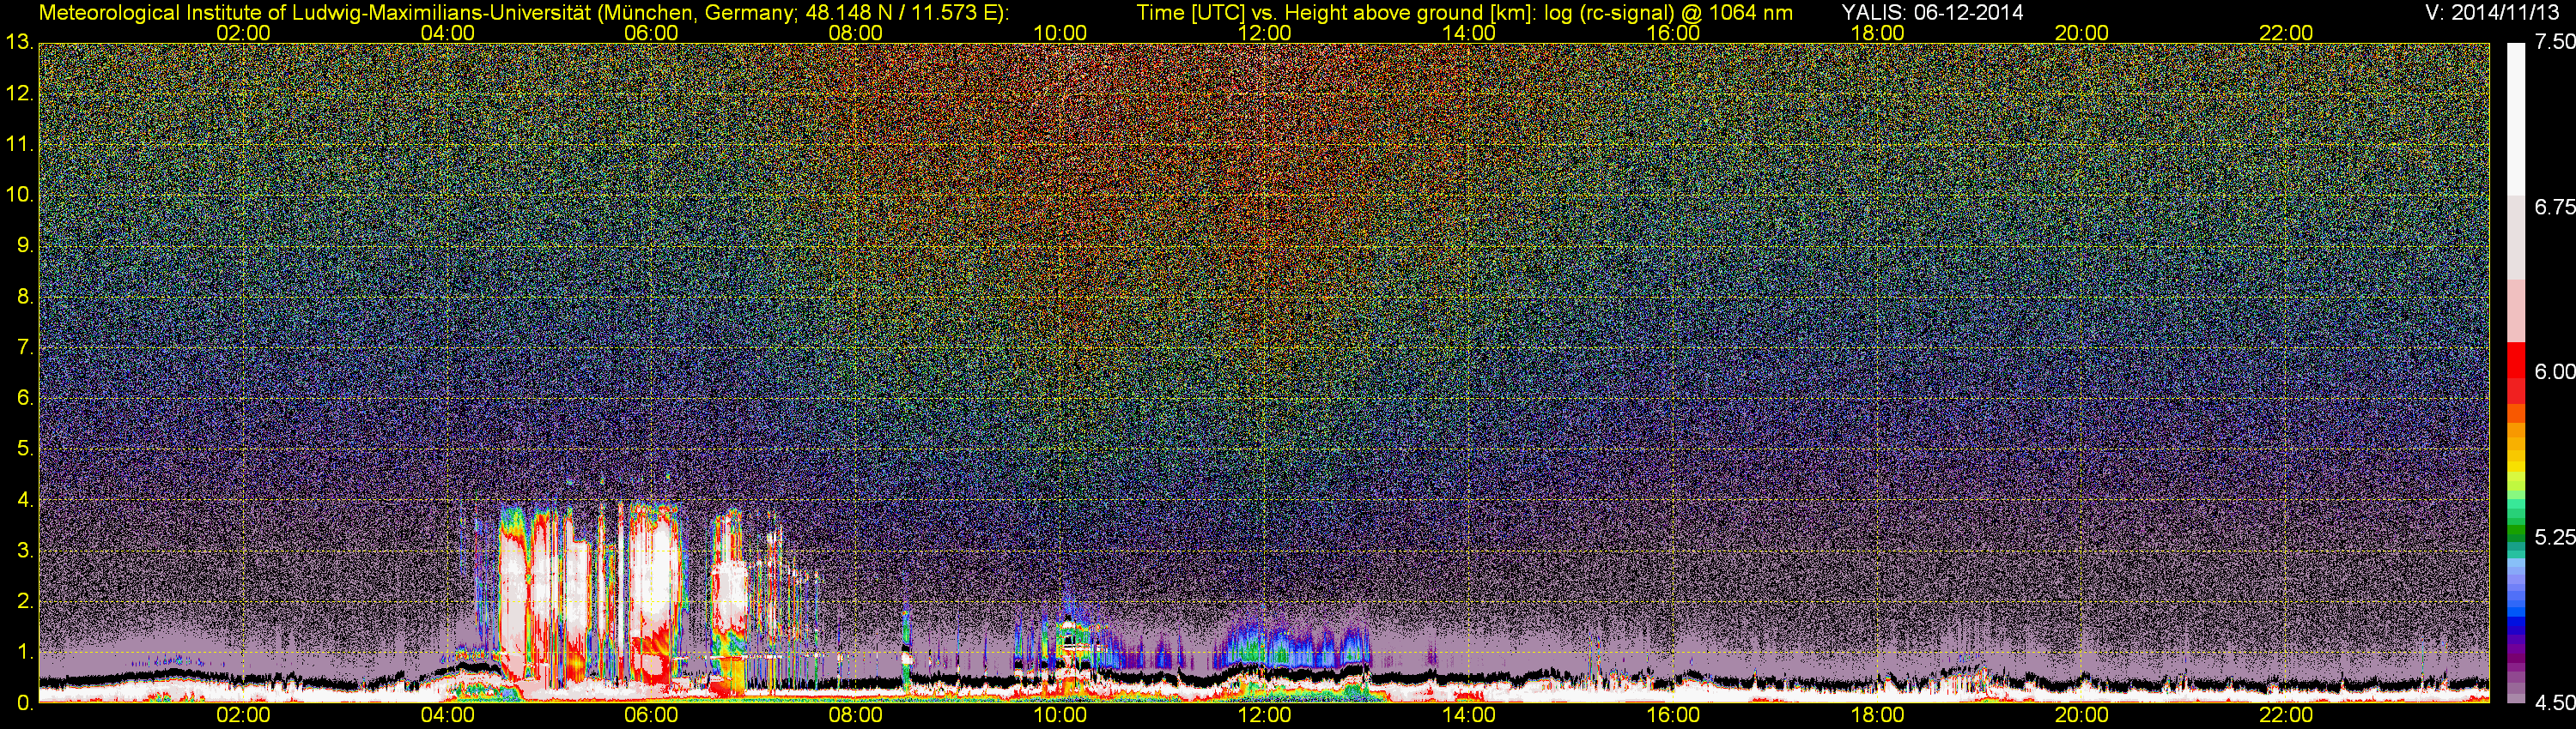Select 20:00 on the bottom time axis
2576x729 pixels.
pyautogui.click(x=2082, y=715)
